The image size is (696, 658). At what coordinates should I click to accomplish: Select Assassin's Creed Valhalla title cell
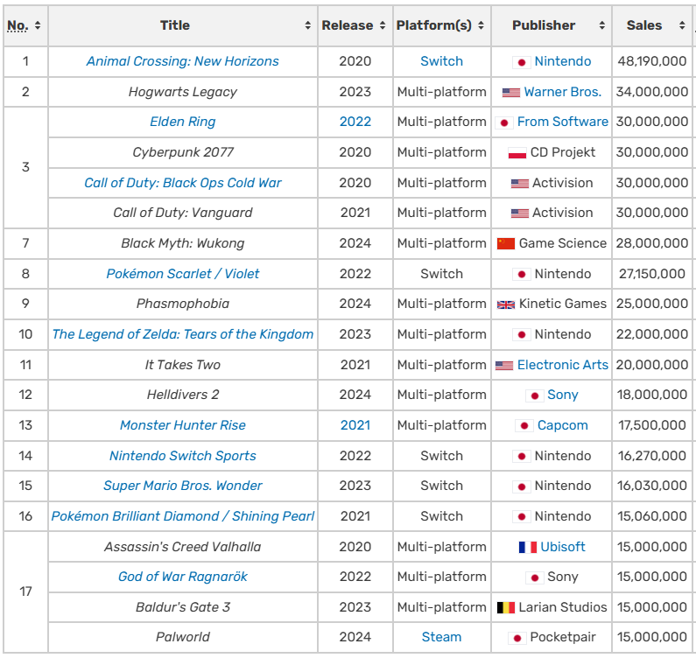pyautogui.click(x=183, y=547)
